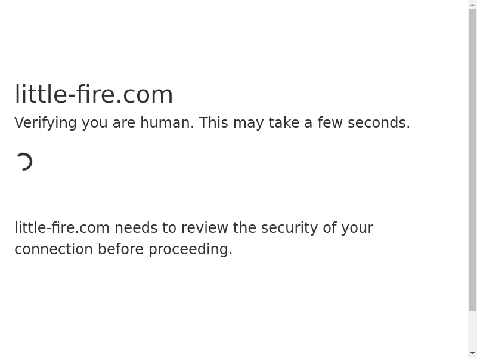
Task: Click the "Verifying you are human" sentence
Action: [104, 123]
